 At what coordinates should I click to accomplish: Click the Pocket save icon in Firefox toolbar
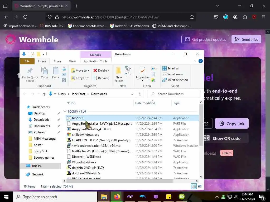[x=216, y=17]
